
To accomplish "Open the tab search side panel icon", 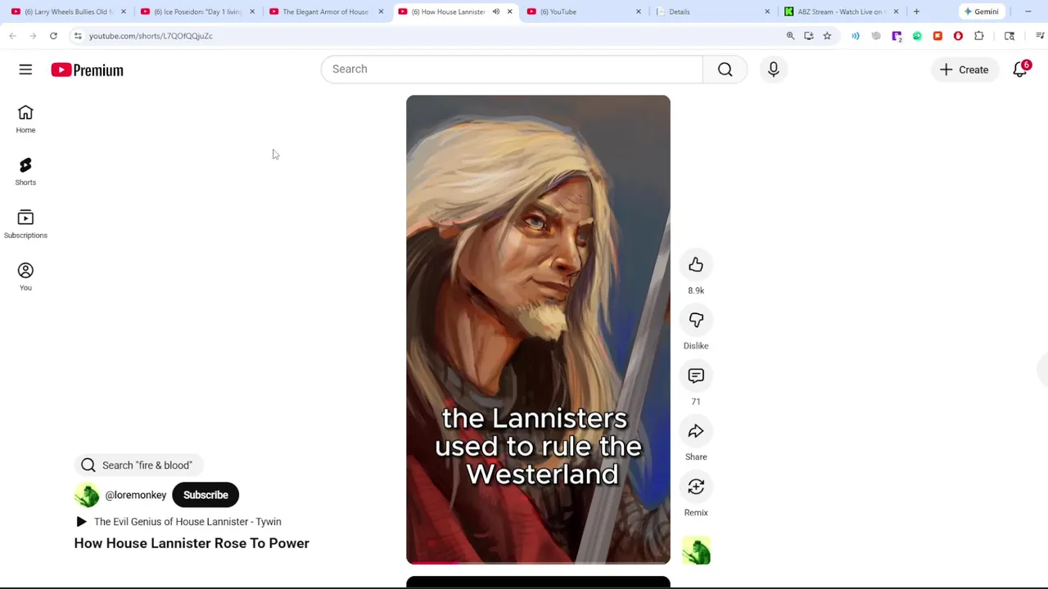I will (1010, 36).
